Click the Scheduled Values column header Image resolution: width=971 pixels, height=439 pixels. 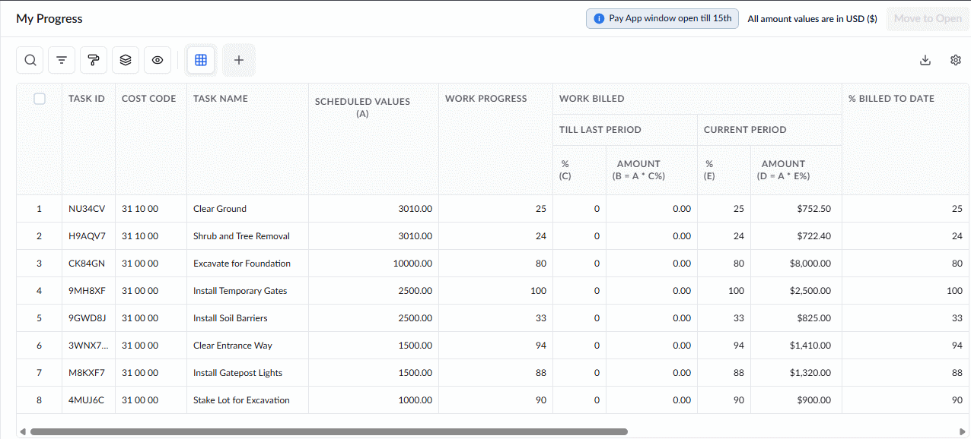[362, 107]
